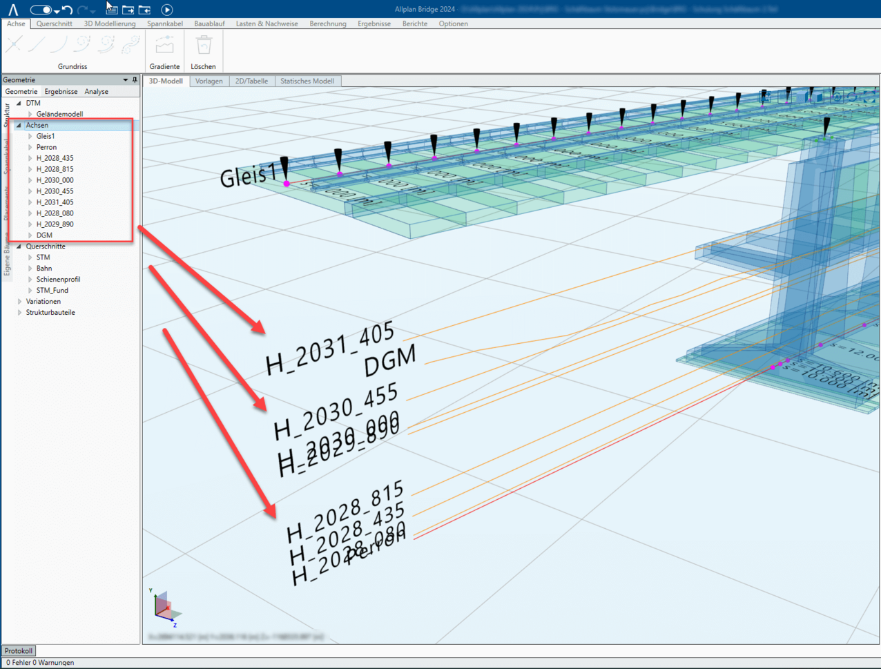Click the undo arrow in title bar
The width and height of the screenshot is (881, 669).
[x=67, y=10]
